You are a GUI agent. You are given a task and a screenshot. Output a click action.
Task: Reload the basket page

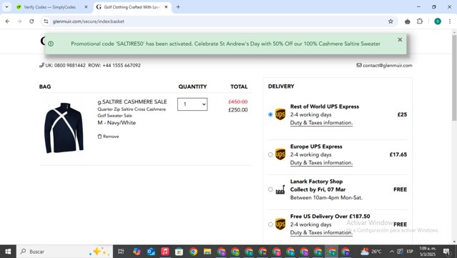coord(31,21)
